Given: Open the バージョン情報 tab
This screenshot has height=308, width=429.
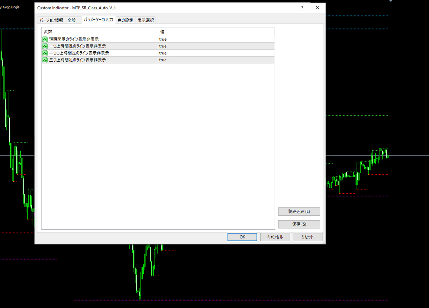Looking at the screenshot, I should pos(51,20).
